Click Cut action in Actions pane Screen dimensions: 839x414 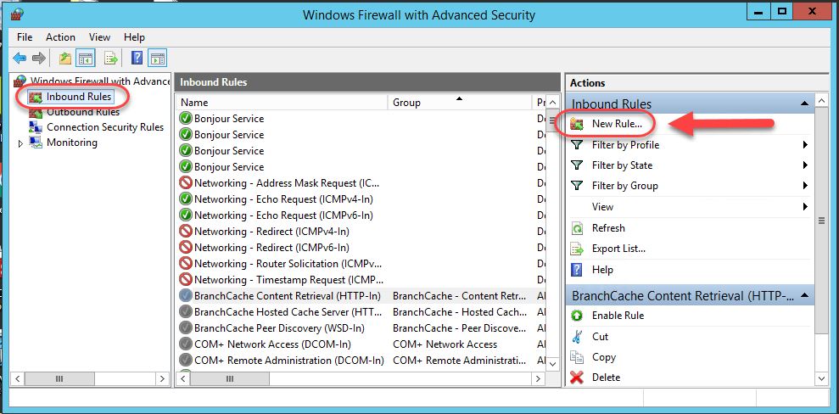pos(600,337)
